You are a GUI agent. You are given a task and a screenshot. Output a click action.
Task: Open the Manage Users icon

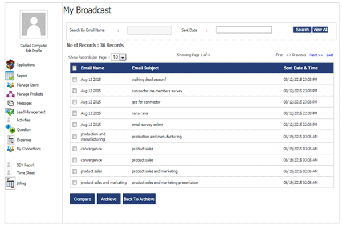[10, 85]
